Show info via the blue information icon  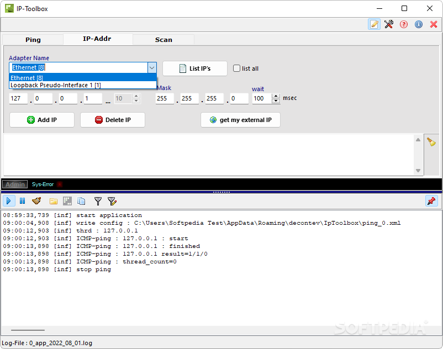[419, 24]
